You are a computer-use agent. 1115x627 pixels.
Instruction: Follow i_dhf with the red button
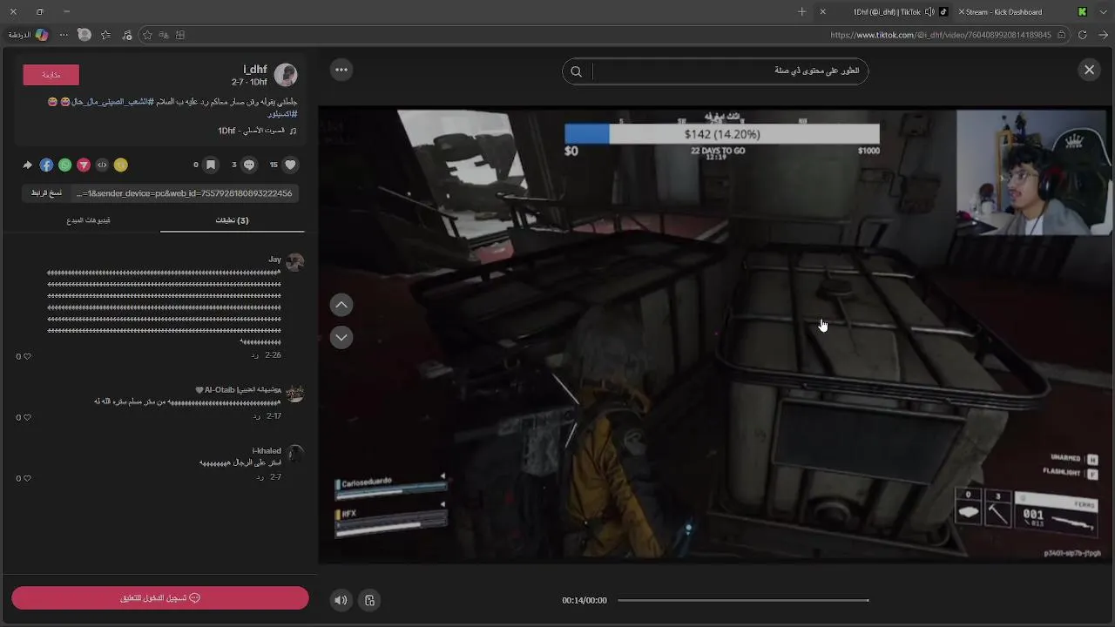coord(51,75)
